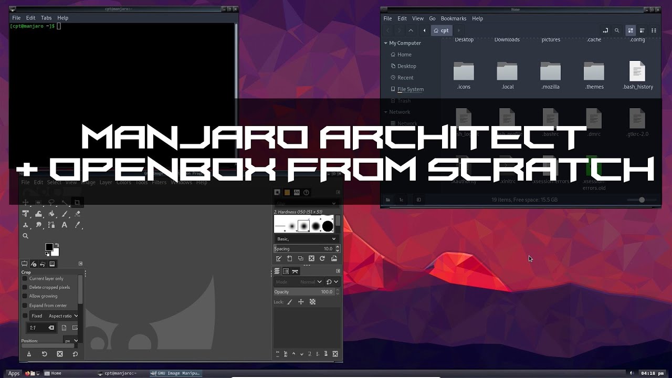
Task: Select the Eraser tool in GIMP
Action: (78, 214)
